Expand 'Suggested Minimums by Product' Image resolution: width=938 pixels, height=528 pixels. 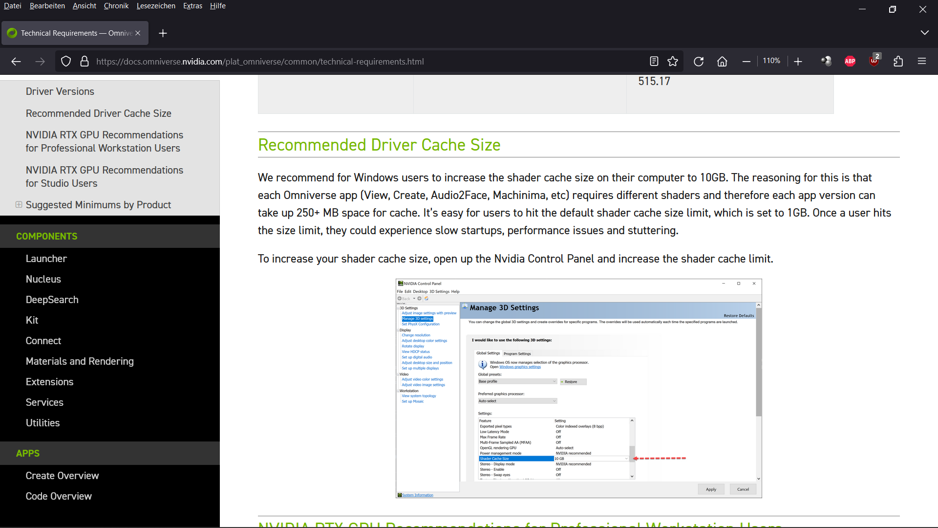(19, 205)
